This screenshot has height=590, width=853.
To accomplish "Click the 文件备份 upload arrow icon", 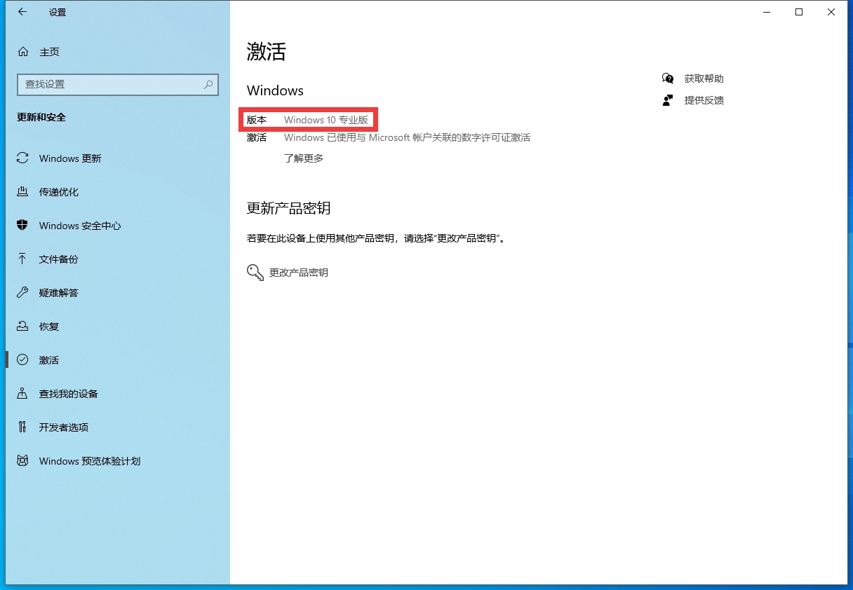I will click(x=22, y=259).
